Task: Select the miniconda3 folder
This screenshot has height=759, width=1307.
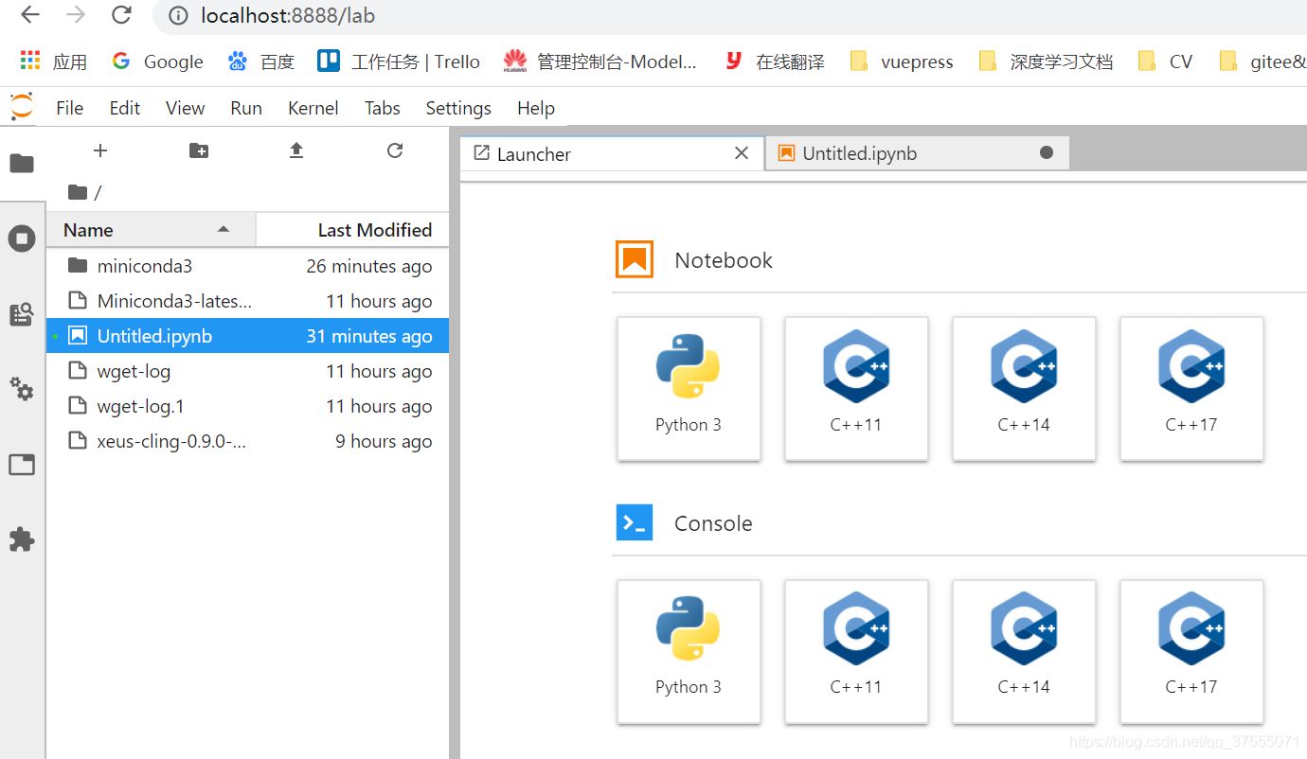Action: [x=248, y=266]
